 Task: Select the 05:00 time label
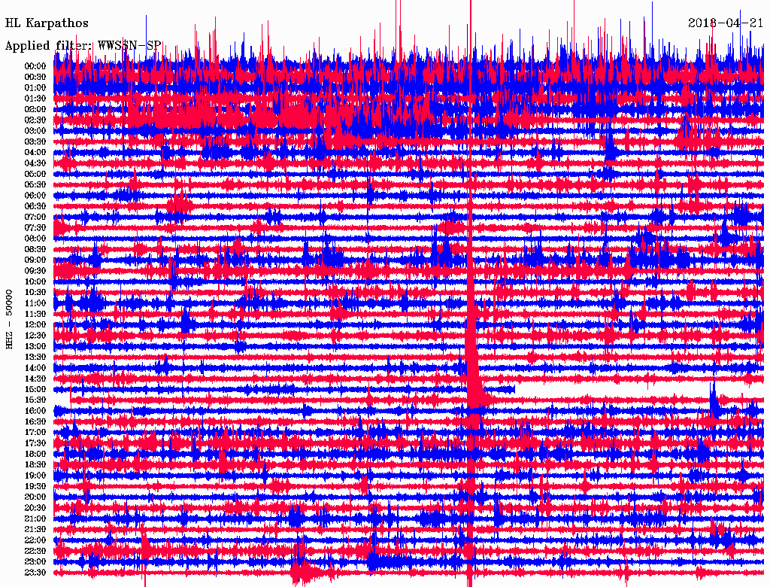[35, 174]
